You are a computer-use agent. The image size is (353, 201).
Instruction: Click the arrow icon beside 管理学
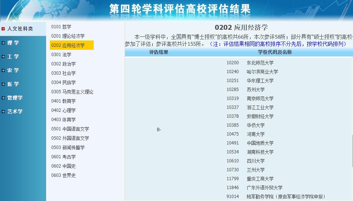[3, 98]
